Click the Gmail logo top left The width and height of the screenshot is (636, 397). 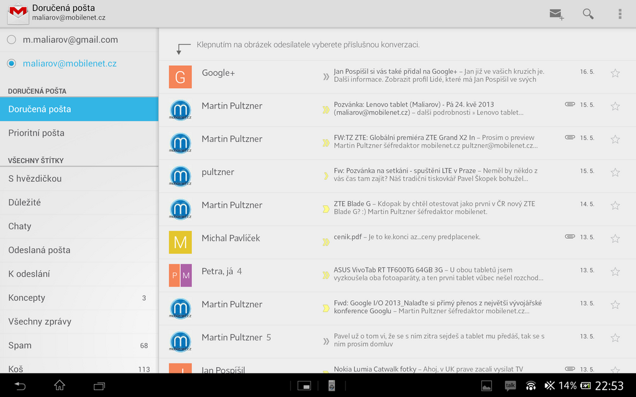(17, 14)
